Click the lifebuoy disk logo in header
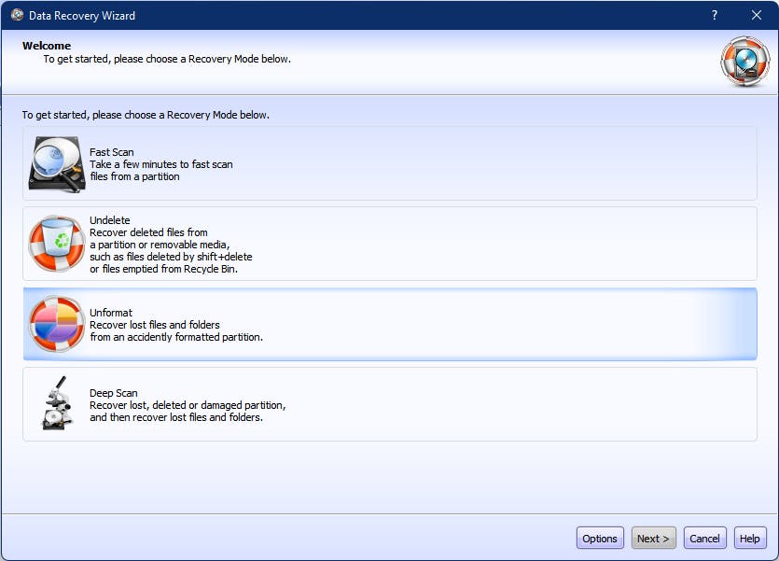 744,62
